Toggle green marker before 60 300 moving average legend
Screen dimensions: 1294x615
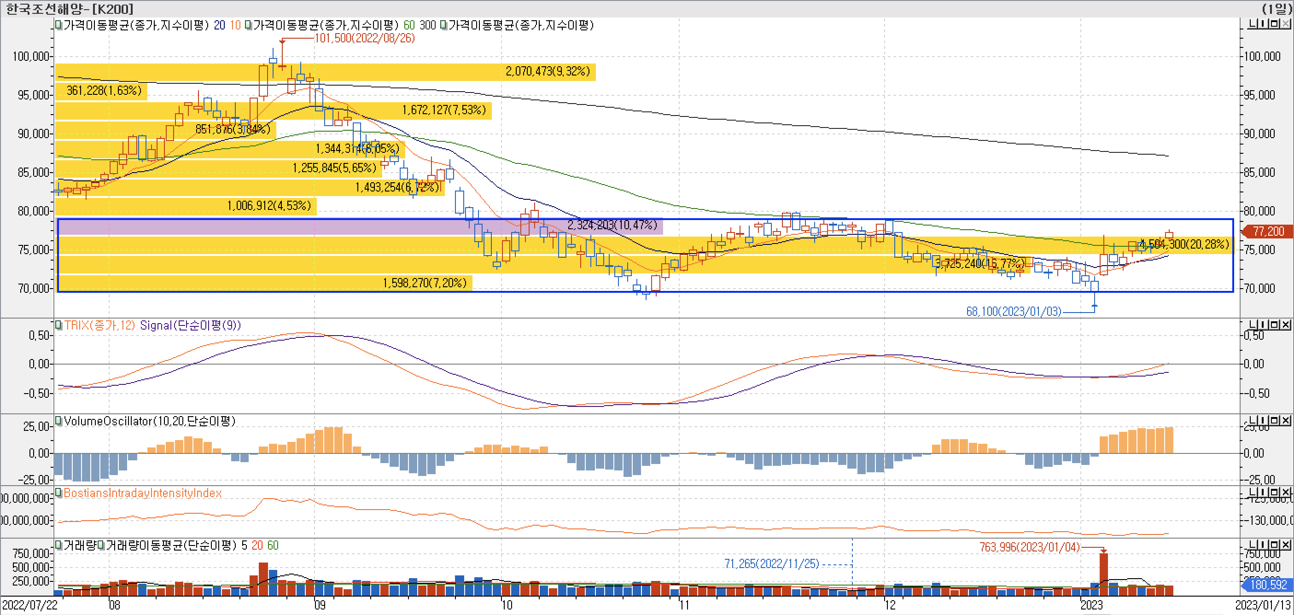click(248, 25)
